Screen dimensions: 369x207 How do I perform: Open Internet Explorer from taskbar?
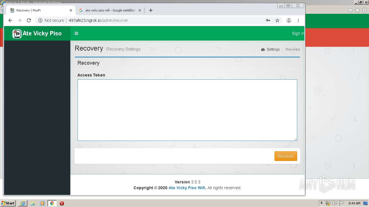[x=23, y=203]
